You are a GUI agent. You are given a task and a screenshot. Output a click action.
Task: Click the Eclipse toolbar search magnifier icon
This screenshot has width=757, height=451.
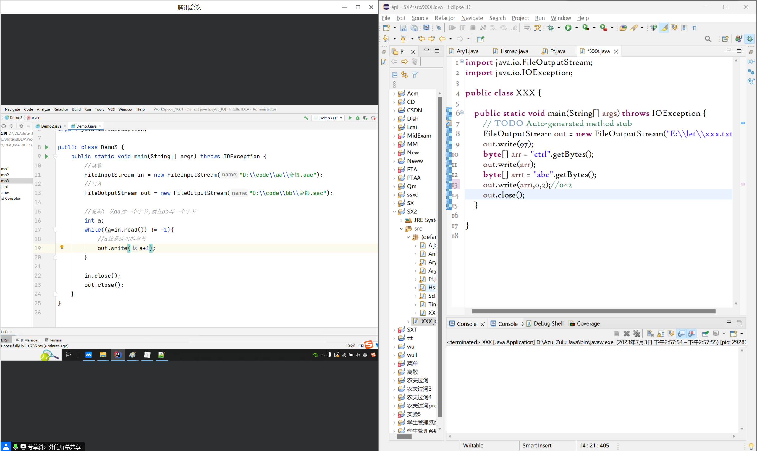(x=708, y=39)
